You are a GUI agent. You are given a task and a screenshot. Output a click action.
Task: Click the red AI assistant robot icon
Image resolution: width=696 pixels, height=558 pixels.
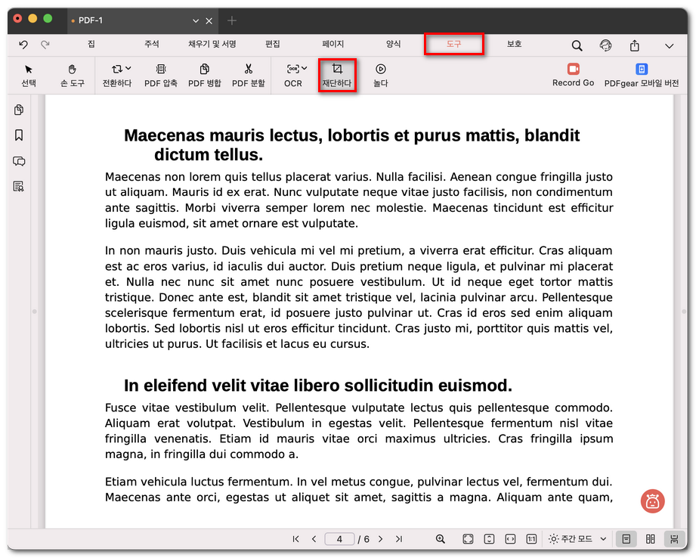[x=652, y=501]
